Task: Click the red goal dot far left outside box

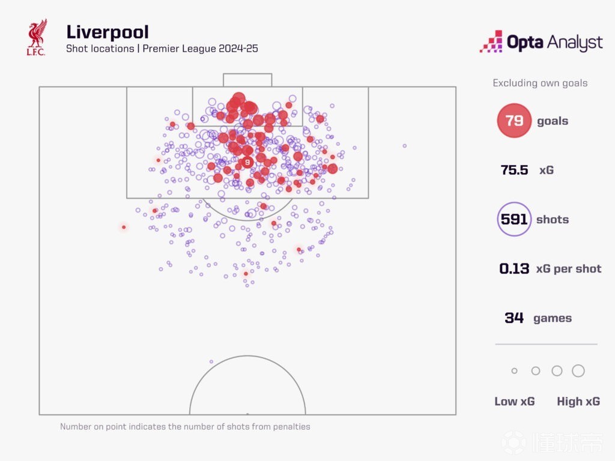Action: 124,227
